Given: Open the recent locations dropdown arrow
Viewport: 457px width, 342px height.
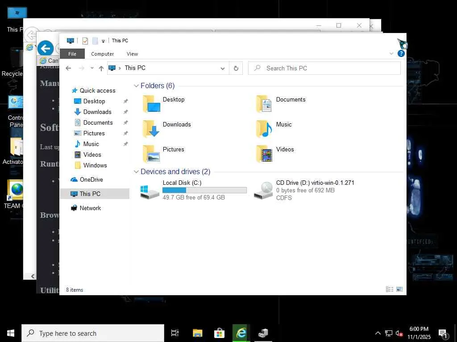Looking at the screenshot, I should pos(92,68).
